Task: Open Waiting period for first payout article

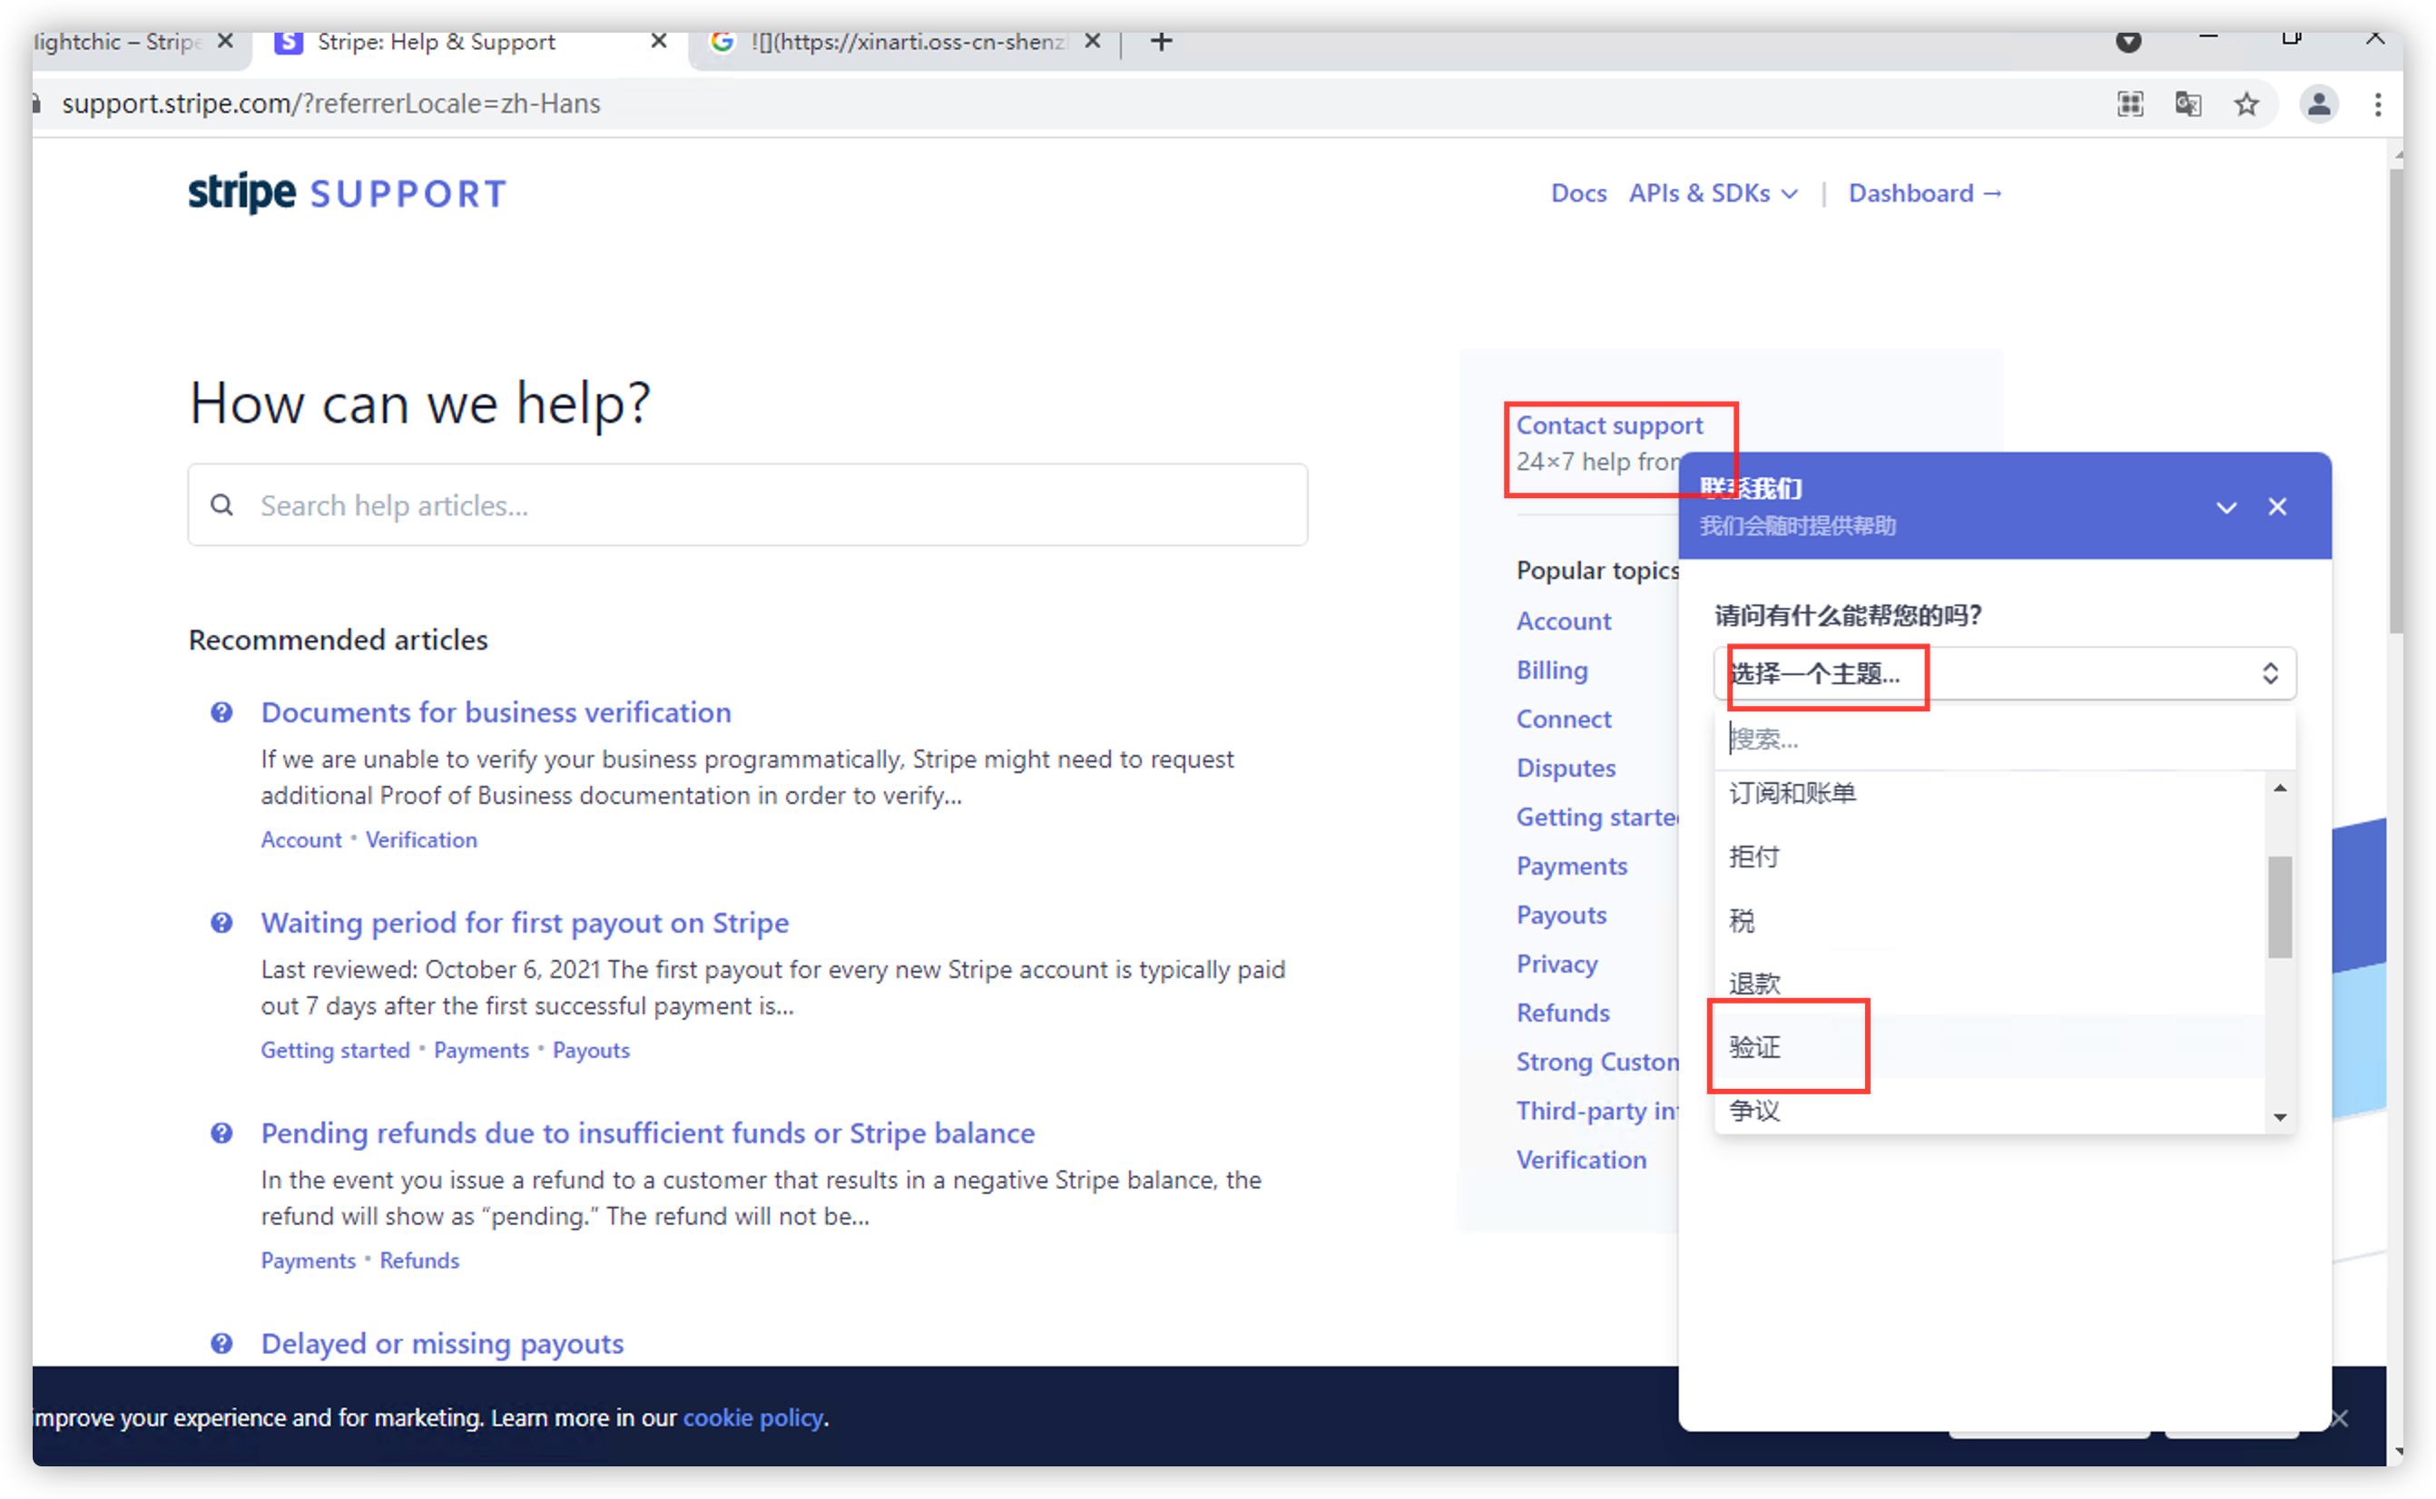Action: tap(525, 922)
